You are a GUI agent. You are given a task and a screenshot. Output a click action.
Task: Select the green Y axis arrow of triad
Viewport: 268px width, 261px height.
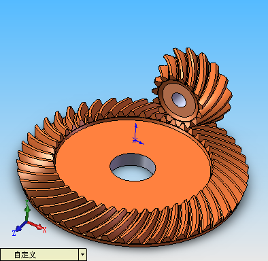click(27, 211)
